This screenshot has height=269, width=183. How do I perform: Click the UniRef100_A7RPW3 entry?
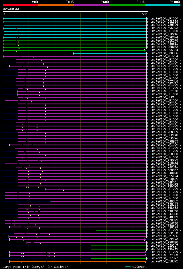coord(164,160)
